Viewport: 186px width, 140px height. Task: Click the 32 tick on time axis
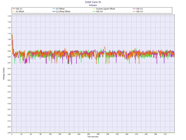(x=21, y=134)
